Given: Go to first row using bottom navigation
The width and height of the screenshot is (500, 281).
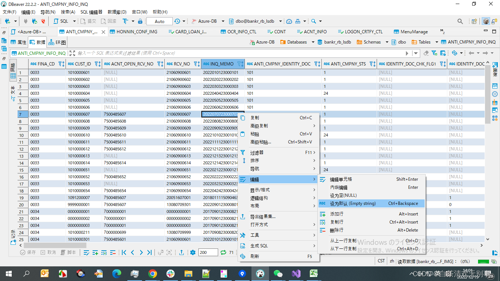Looking at the screenshot, I should (124, 252).
